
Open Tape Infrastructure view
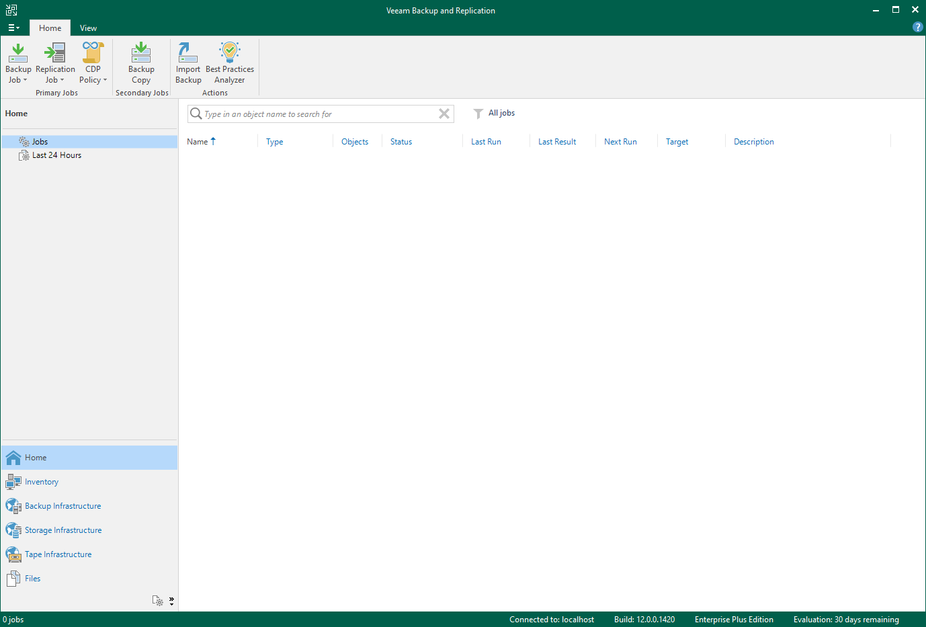(58, 554)
